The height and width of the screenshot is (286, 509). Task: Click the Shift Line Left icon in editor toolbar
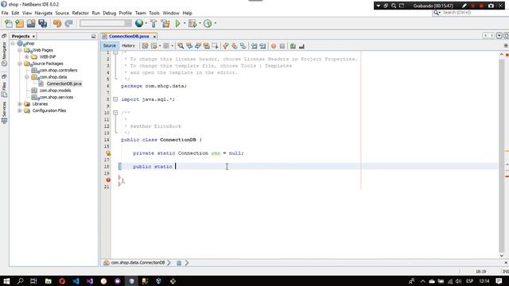(254, 46)
